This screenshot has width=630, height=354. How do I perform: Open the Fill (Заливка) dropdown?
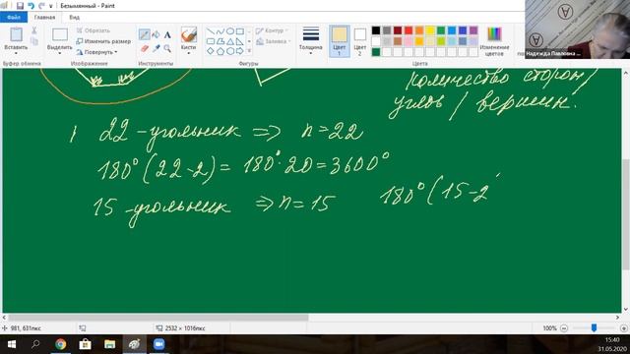(x=274, y=41)
